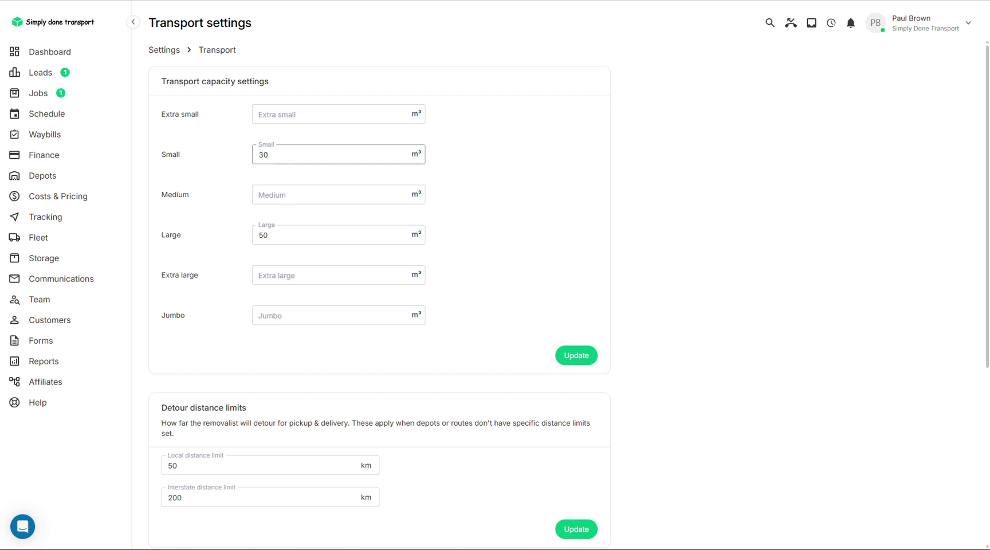The height and width of the screenshot is (550, 990).
Task: Open the Team menu item
Action: pos(40,299)
